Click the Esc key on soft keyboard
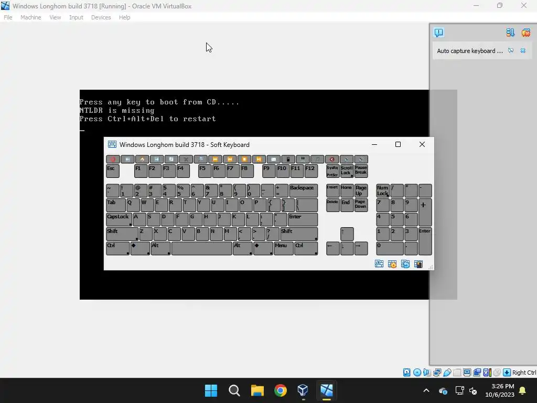 [113, 171]
